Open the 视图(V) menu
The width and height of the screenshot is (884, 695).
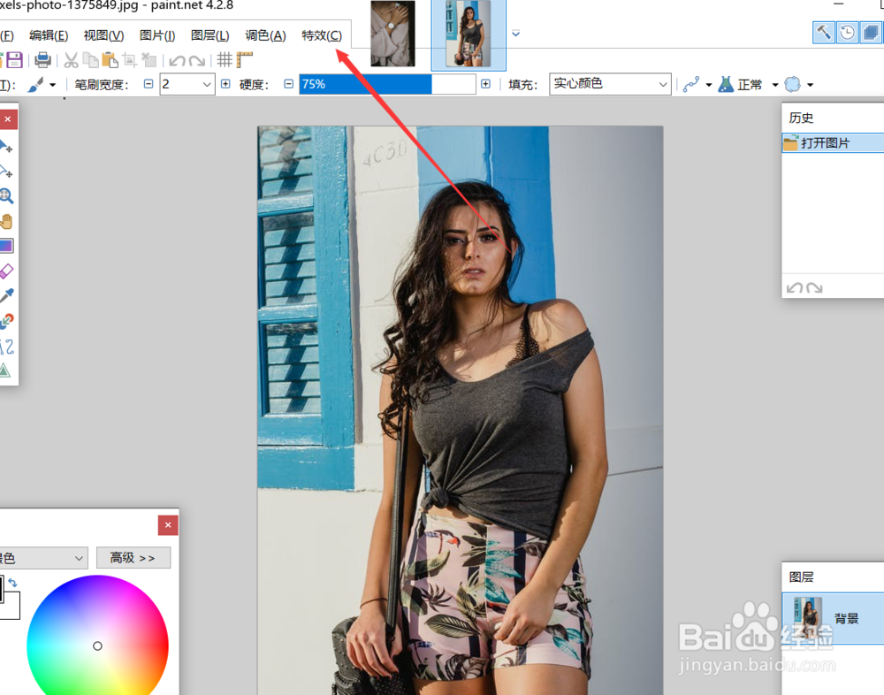(103, 35)
